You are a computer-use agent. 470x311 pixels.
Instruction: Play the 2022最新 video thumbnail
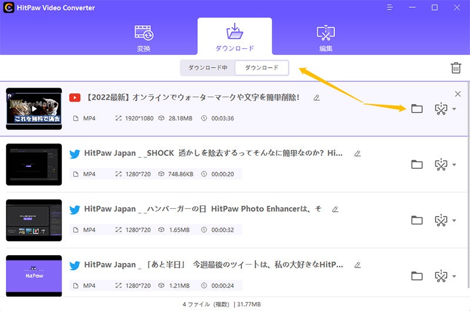tap(34, 109)
